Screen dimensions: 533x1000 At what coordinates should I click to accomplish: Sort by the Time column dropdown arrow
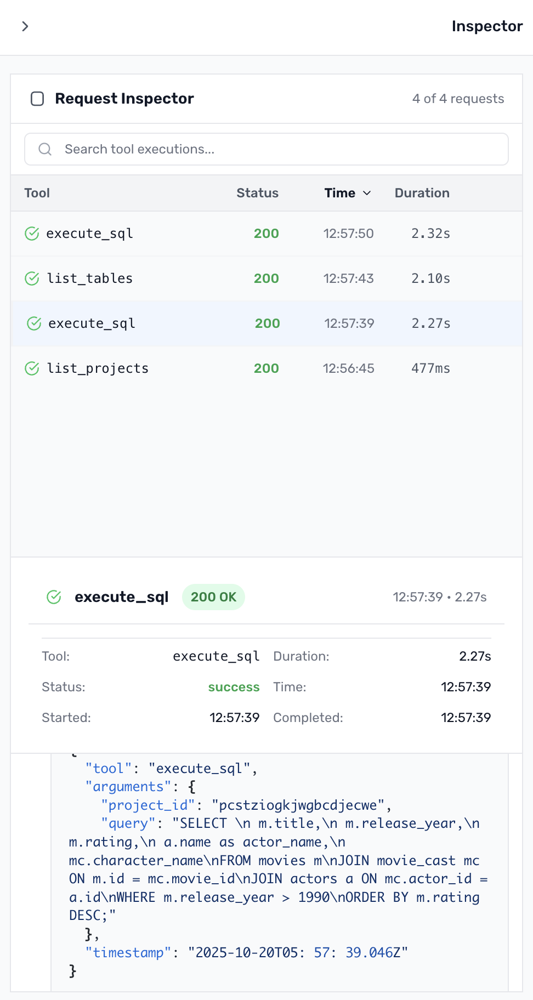point(367,193)
